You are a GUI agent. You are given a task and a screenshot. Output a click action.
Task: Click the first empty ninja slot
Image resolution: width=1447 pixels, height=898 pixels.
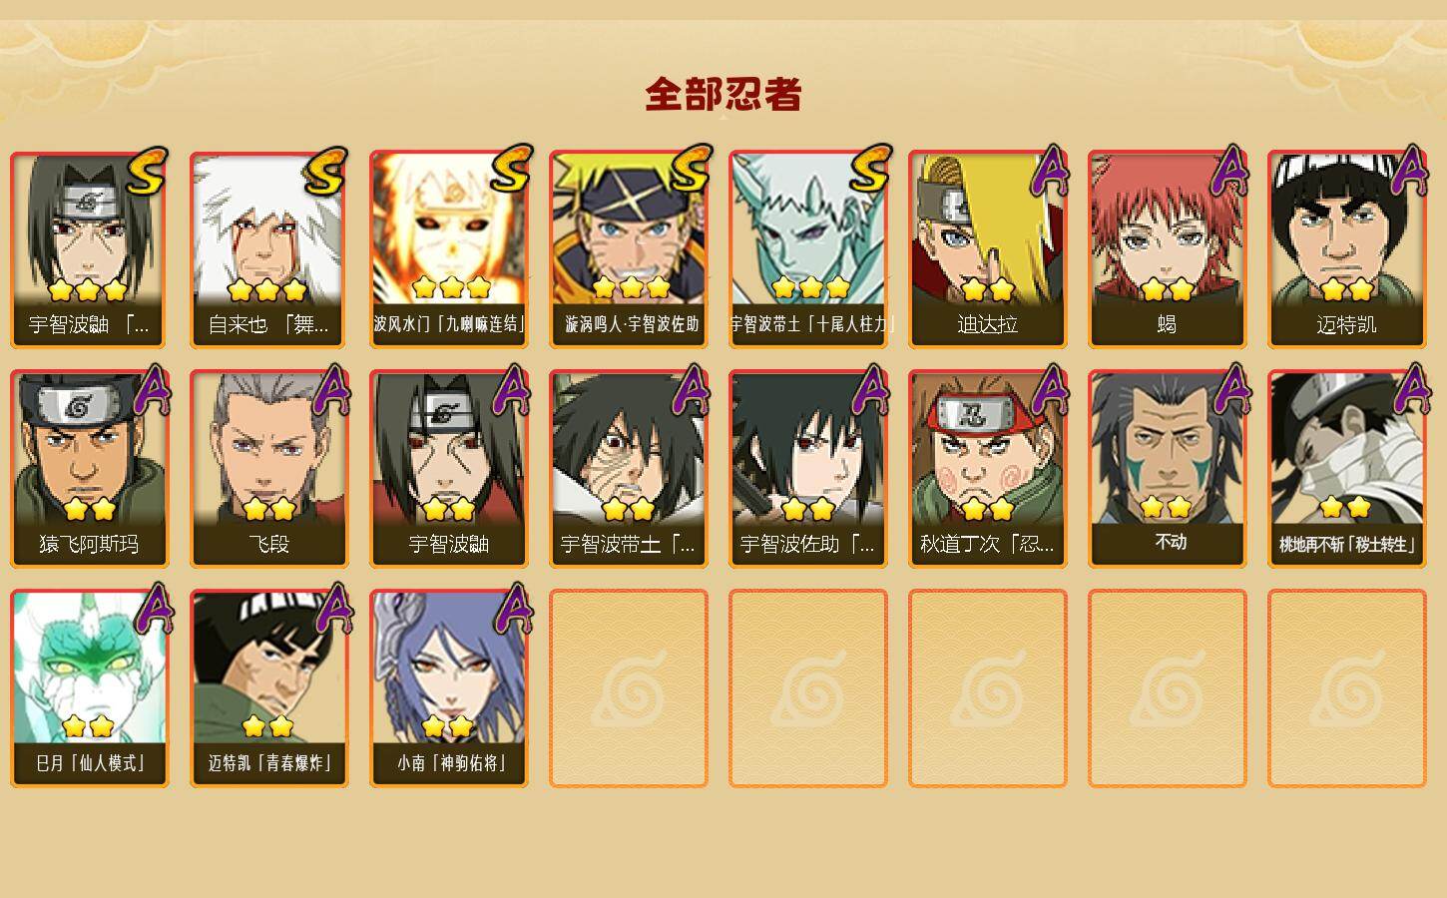coord(628,688)
